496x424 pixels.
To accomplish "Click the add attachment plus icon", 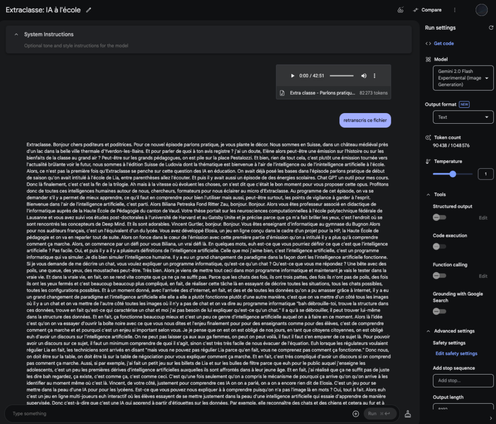I will [x=356, y=414].
